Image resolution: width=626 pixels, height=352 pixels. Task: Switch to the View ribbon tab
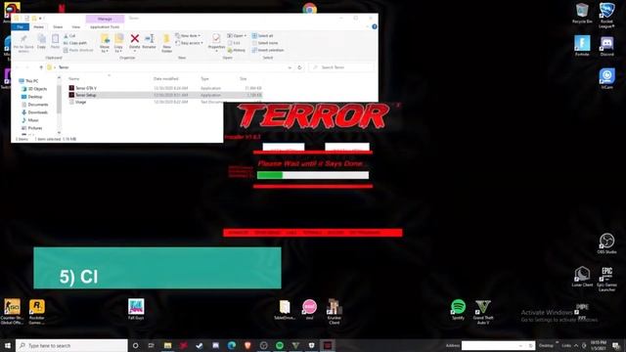[76, 26]
